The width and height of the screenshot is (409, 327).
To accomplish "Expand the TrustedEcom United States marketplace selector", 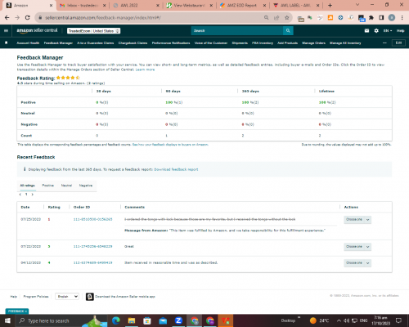I will coord(94,31).
